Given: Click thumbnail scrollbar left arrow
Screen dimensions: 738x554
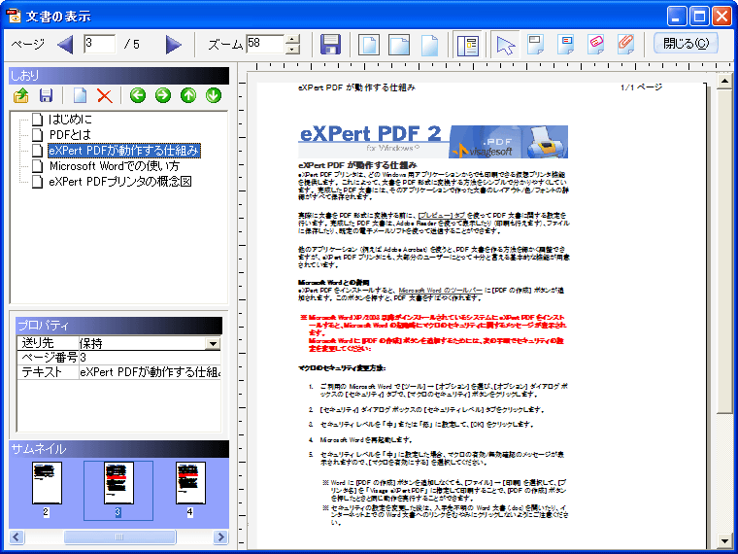Looking at the screenshot, I should pyautogui.click(x=17, y=537).
